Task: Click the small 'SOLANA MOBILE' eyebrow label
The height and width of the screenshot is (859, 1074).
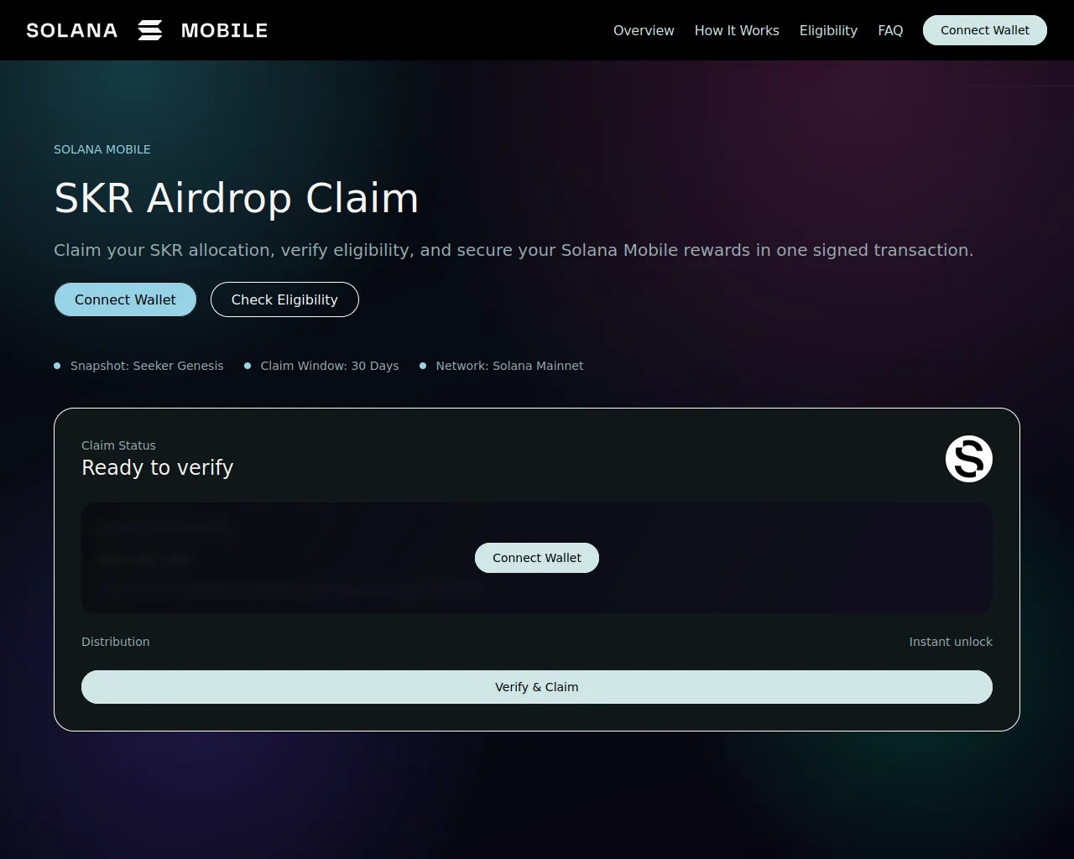Action: pyautogui.click(x=102, y=149)
